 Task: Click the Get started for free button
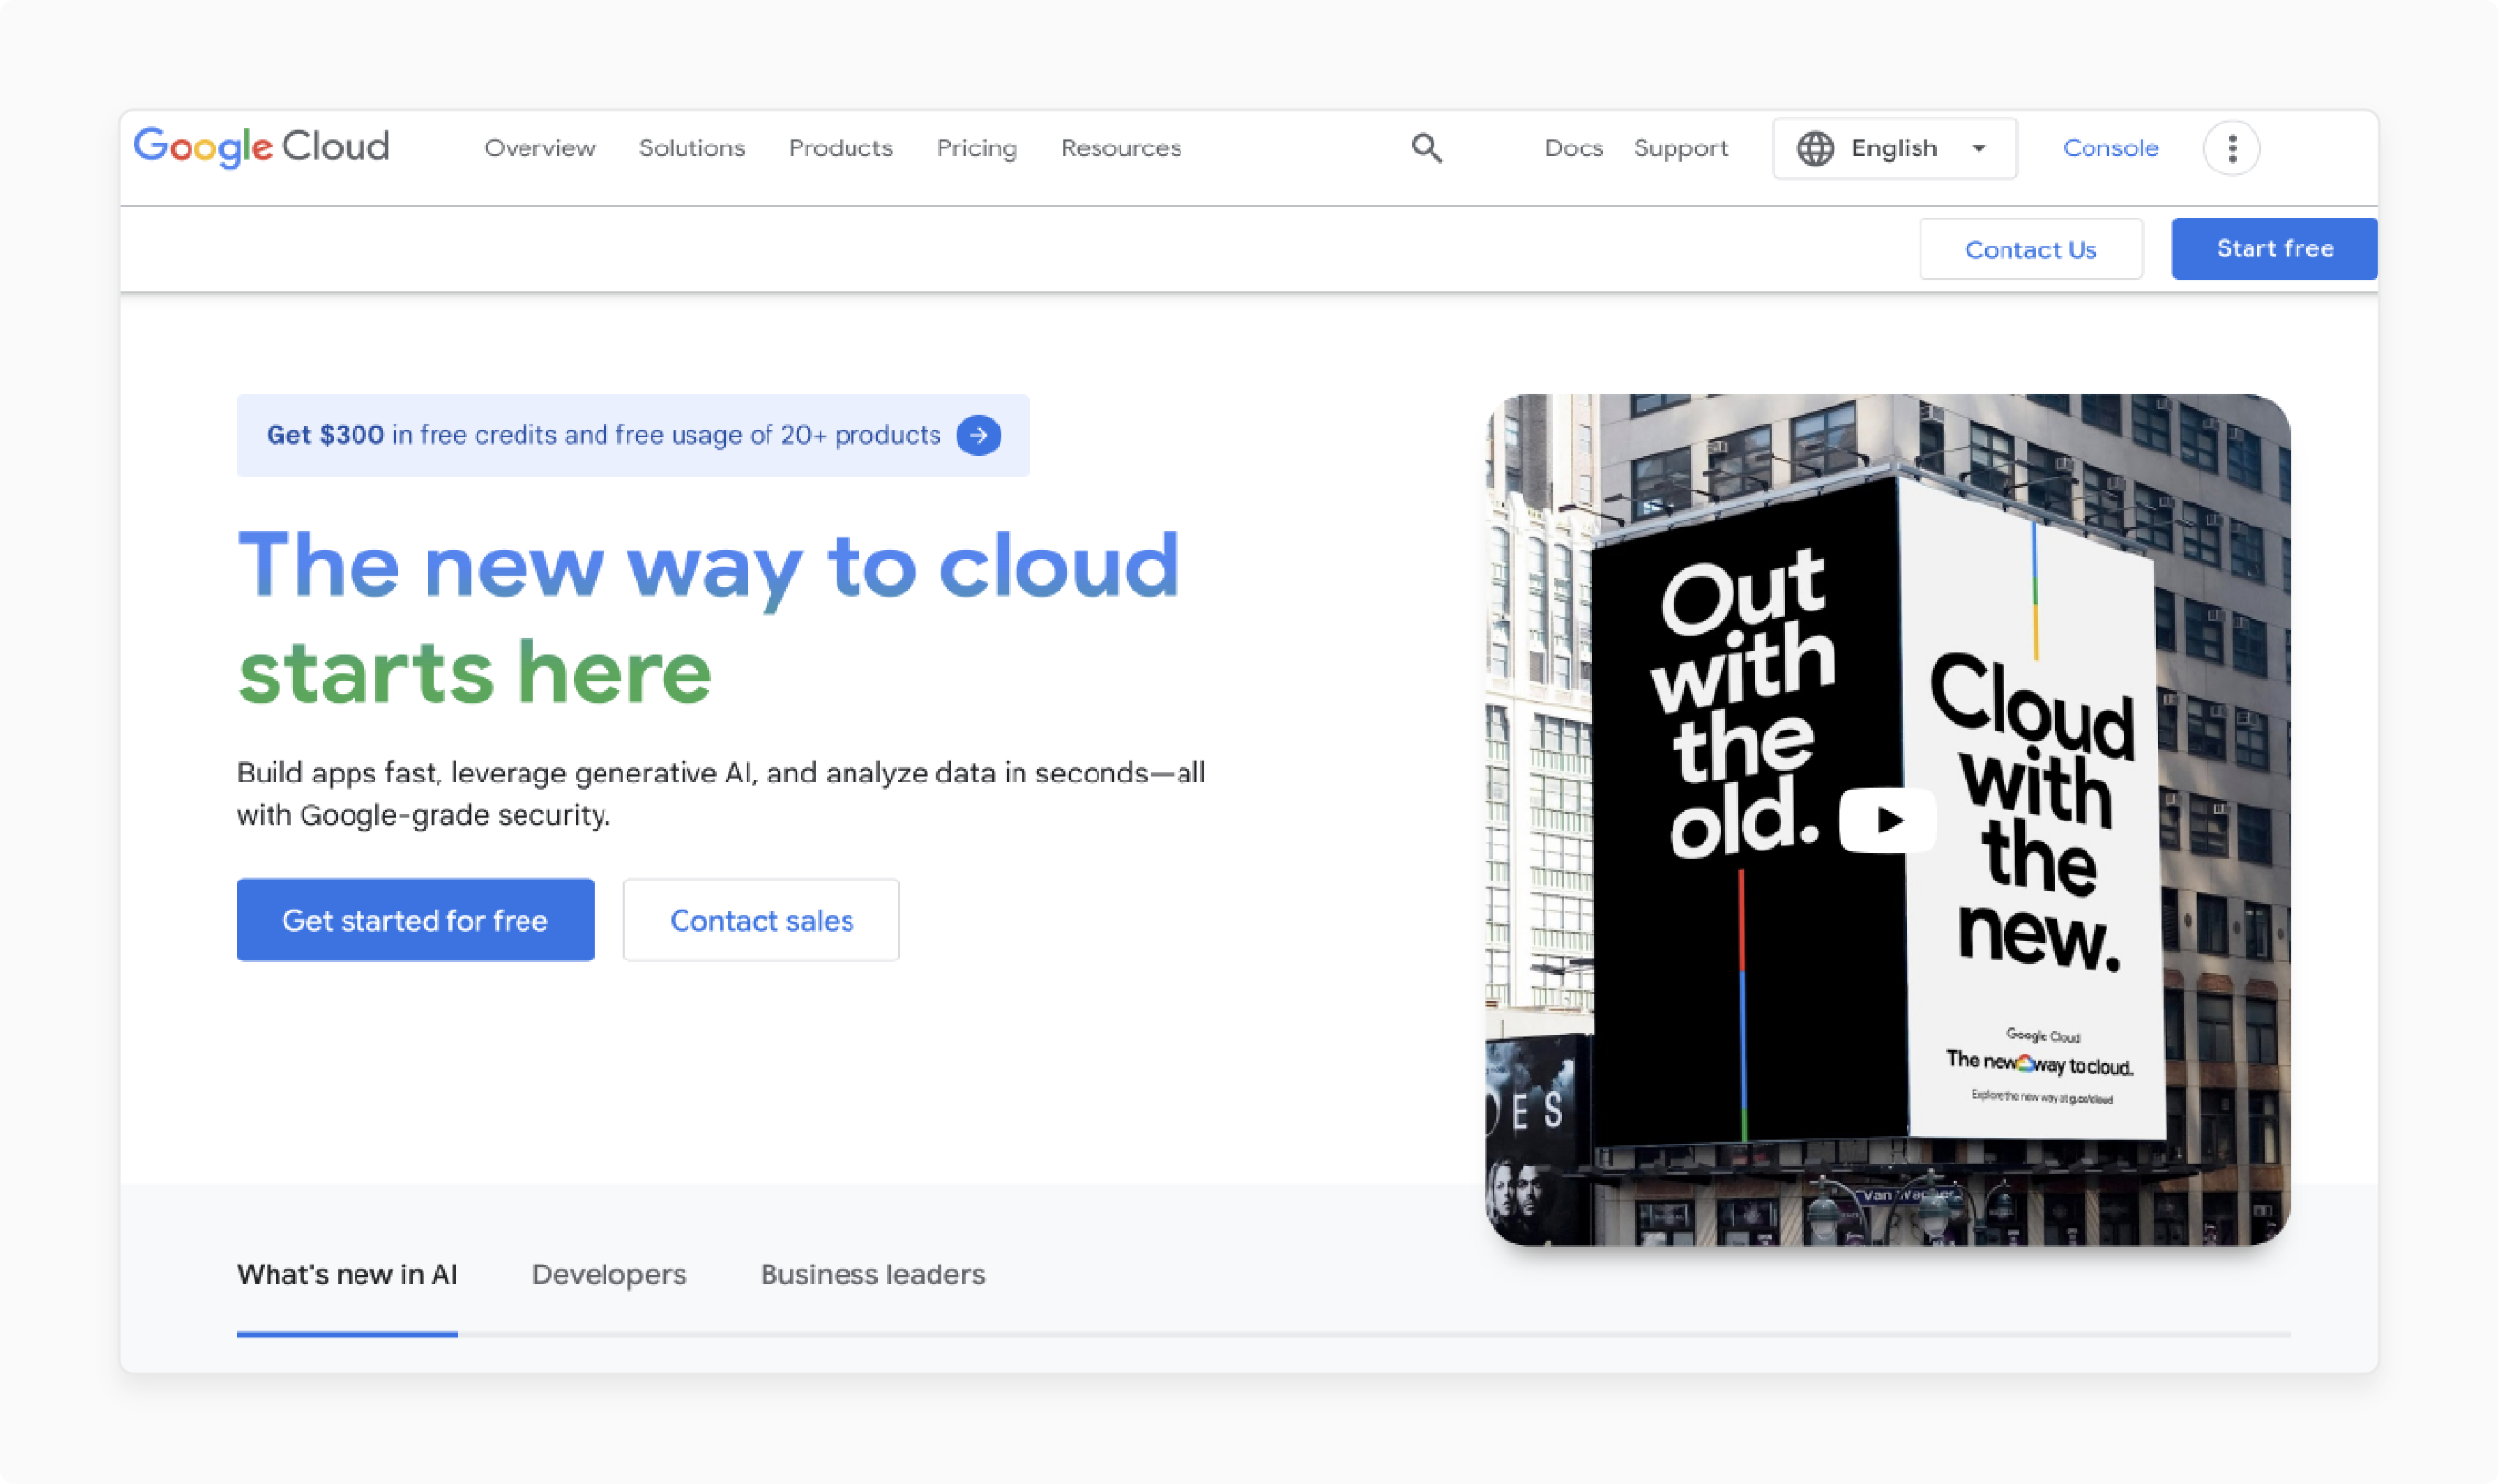(x=415, y=919)
